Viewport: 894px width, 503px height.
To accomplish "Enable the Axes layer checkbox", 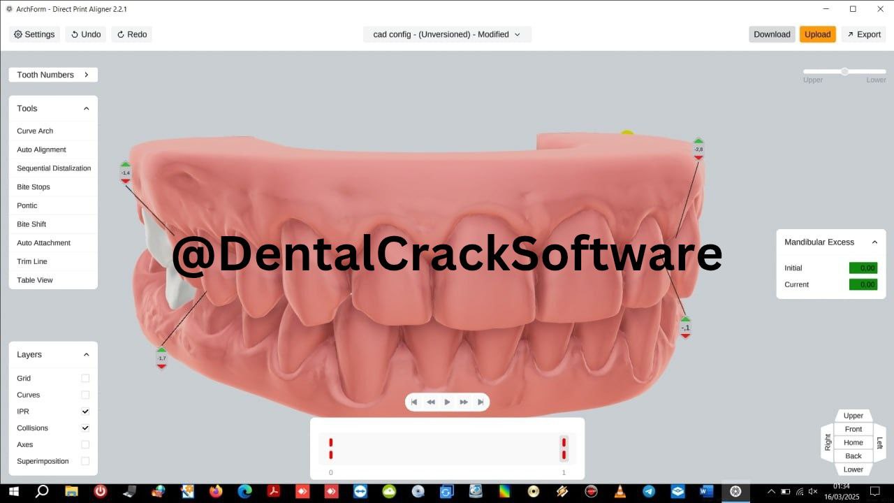I will tap(85, 444).
